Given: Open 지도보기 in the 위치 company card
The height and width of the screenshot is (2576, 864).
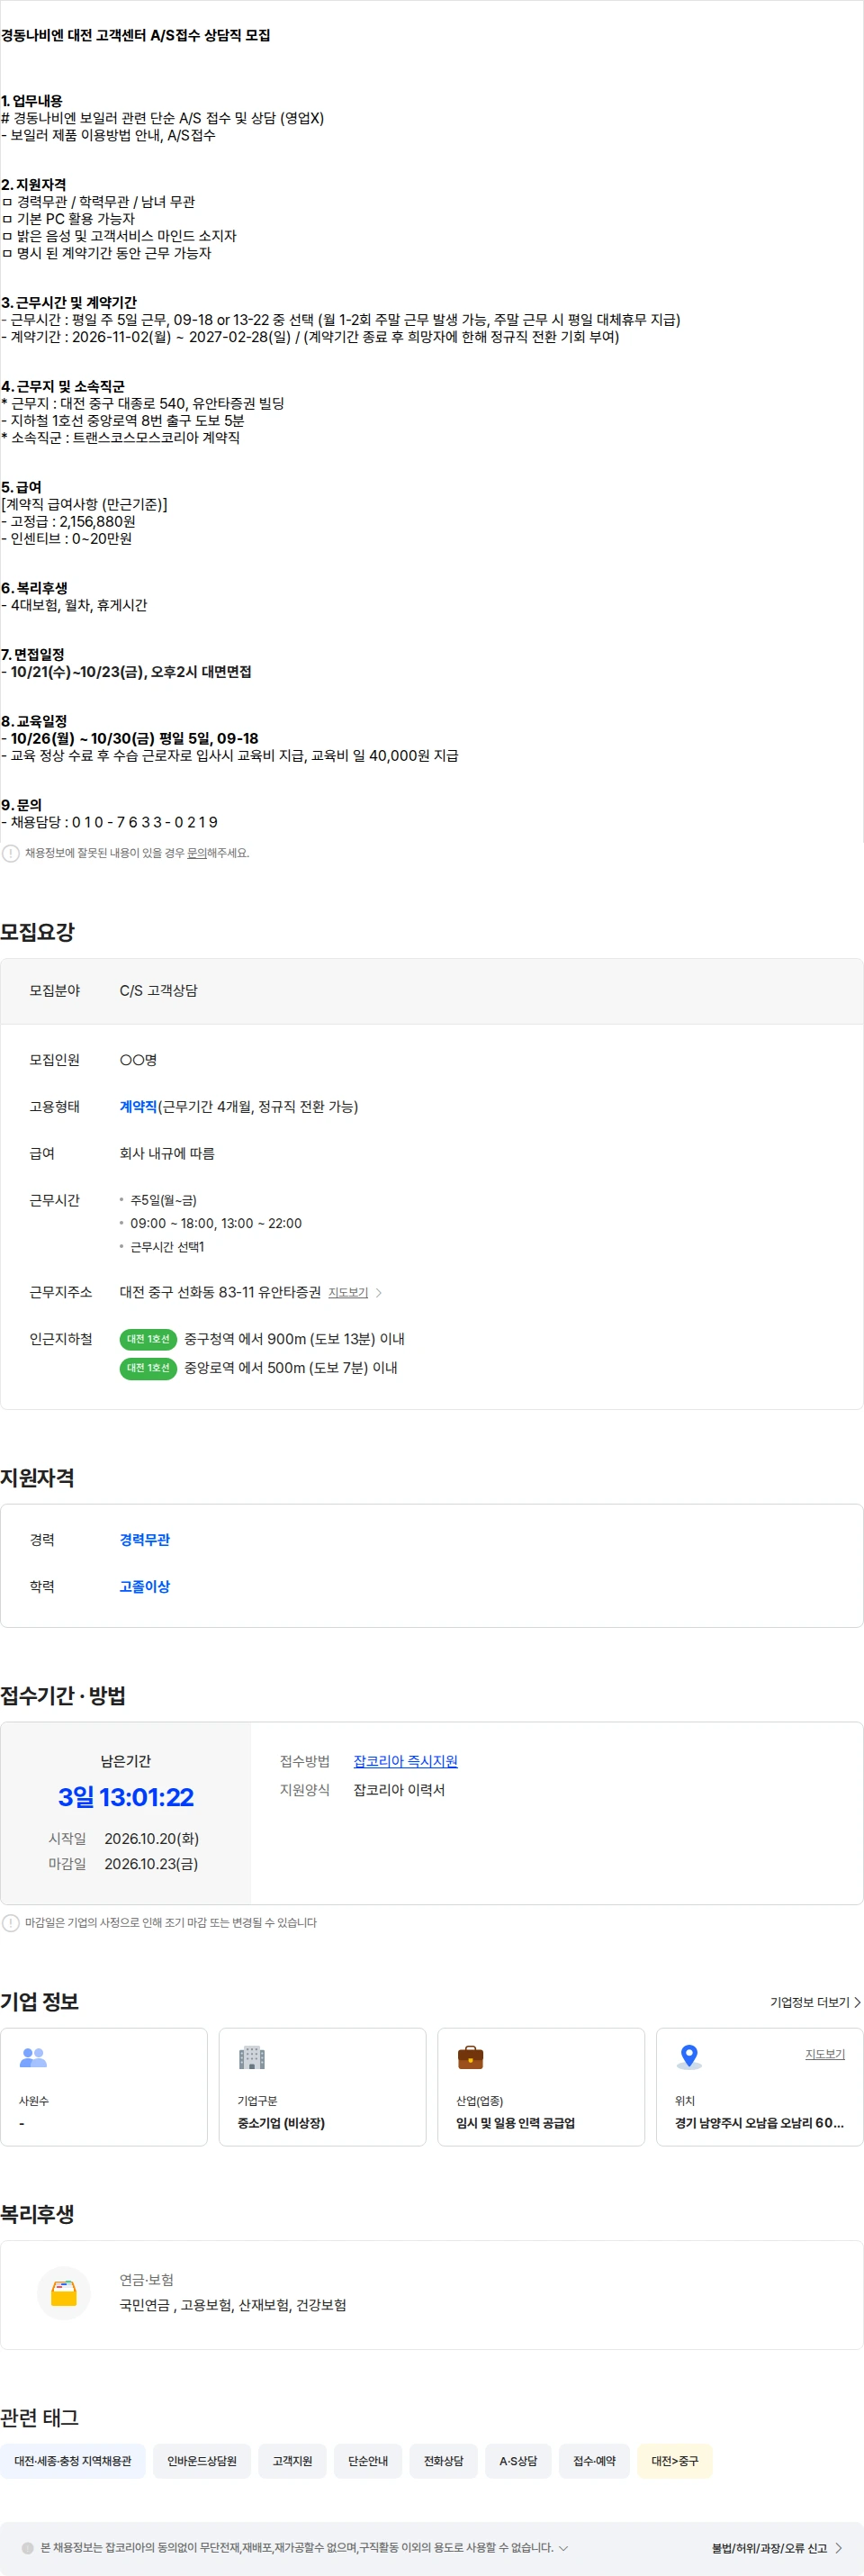Looking at the screenshot, I should (825, 2054).
